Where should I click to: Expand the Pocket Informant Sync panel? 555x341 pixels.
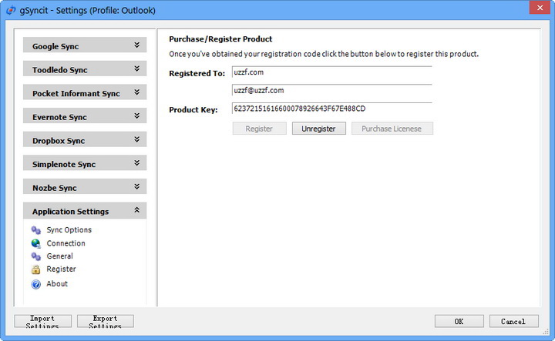pos(136,93)
